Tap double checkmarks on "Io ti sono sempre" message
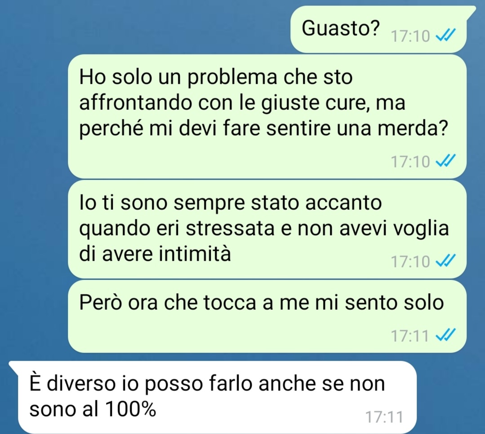The width and height of the screenshot is (485, 434). [445, 261]
